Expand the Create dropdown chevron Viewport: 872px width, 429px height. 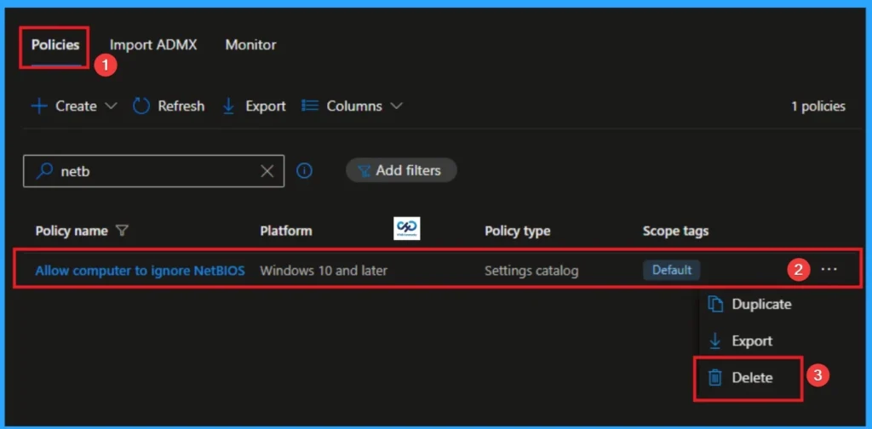click(111, 106)
